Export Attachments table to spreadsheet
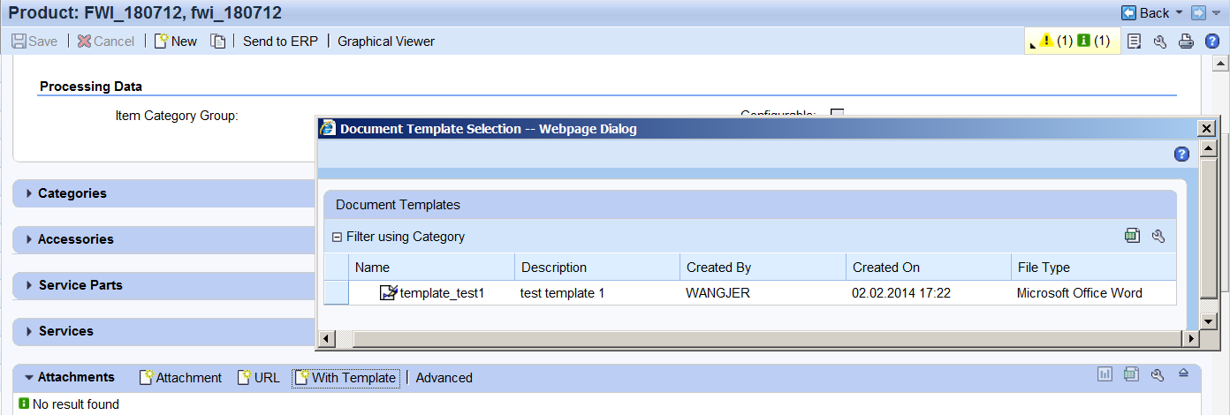The image size is (1230, 415). [1131, 374]
